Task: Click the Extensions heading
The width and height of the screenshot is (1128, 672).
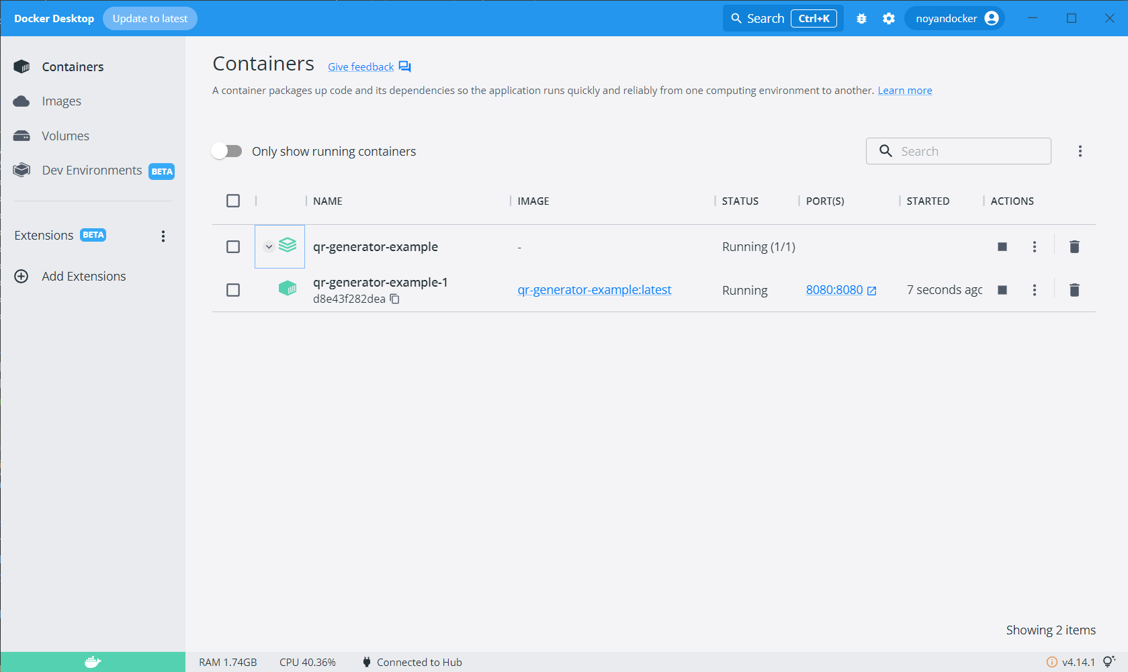Action: click(44, 236)
